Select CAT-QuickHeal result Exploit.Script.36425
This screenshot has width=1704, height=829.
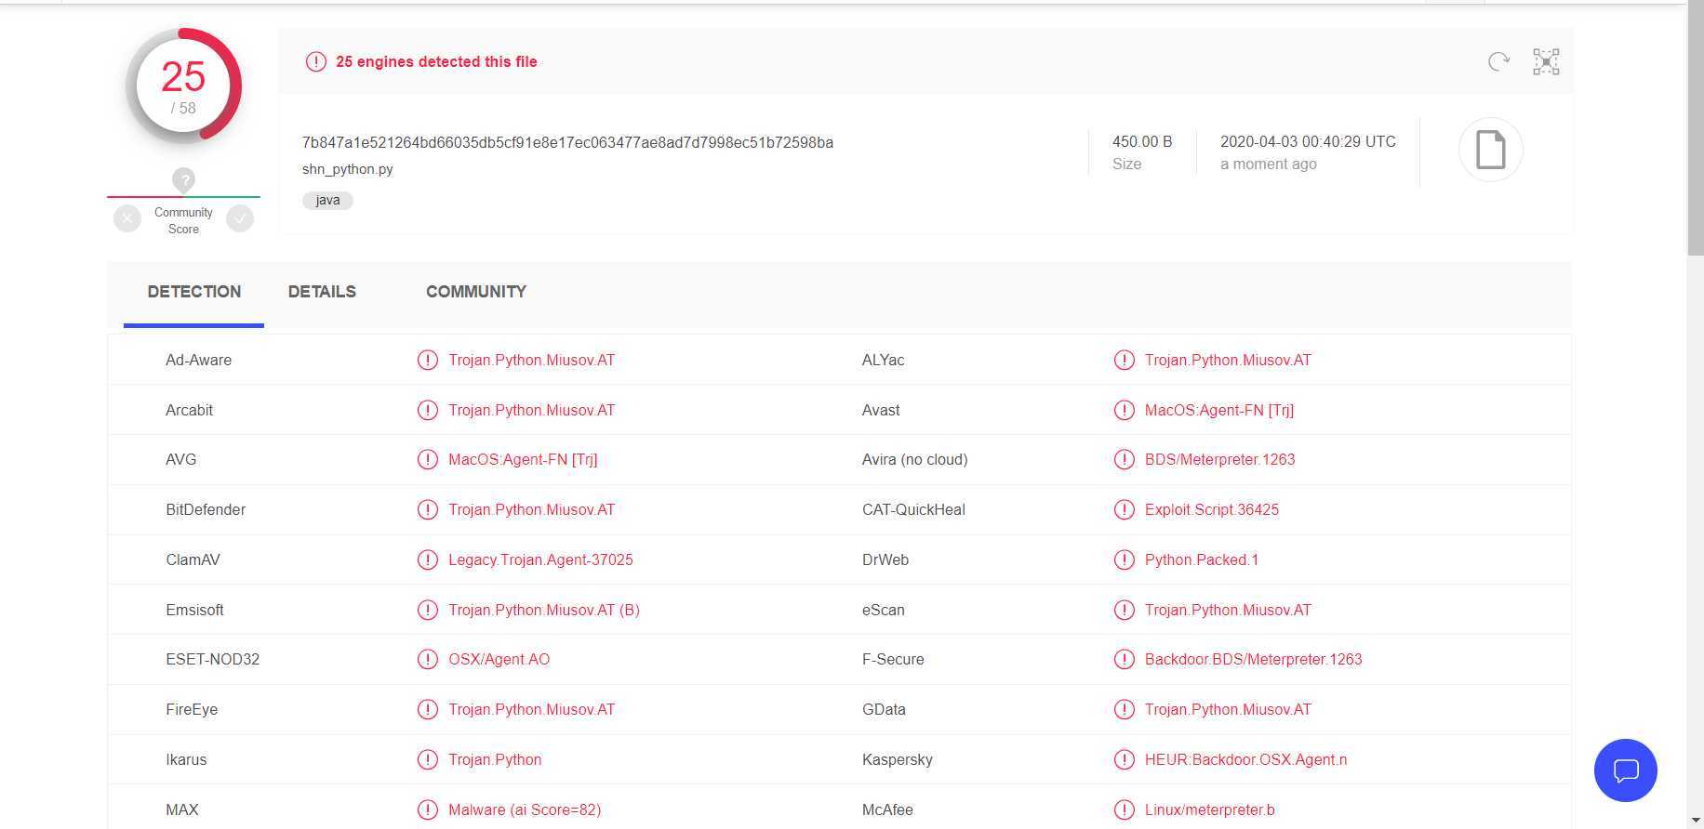1211,509
